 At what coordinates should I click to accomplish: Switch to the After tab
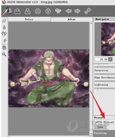(x=72, y=19)
